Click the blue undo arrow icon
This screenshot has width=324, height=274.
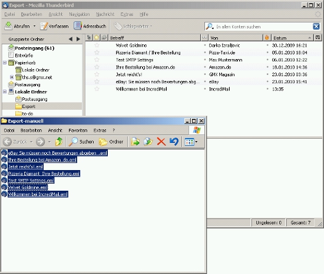pos(174,142)
